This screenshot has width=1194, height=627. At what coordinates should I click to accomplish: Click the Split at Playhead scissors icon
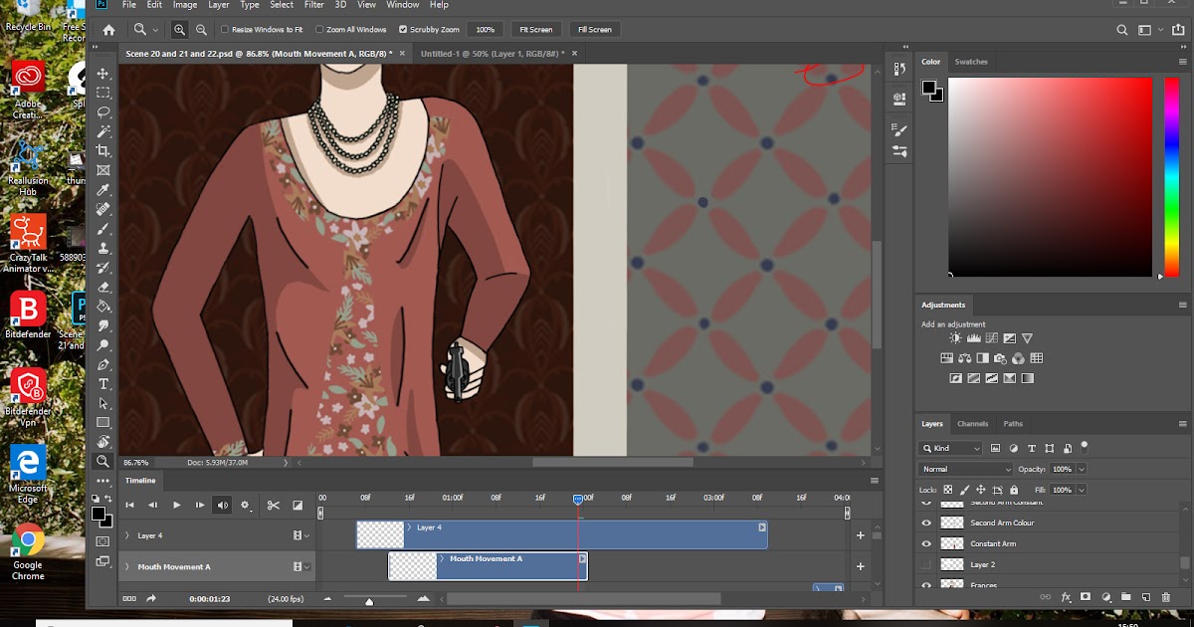point(274,506)
